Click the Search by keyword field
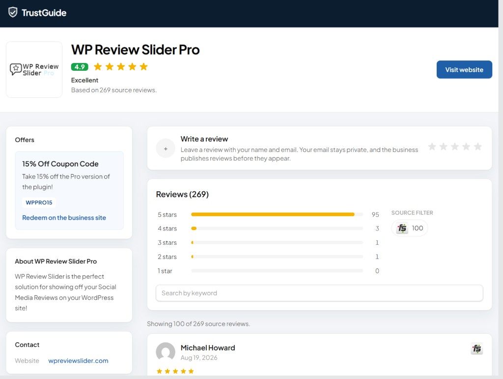Viewport: 503px width, 379px height. (319, 293)
